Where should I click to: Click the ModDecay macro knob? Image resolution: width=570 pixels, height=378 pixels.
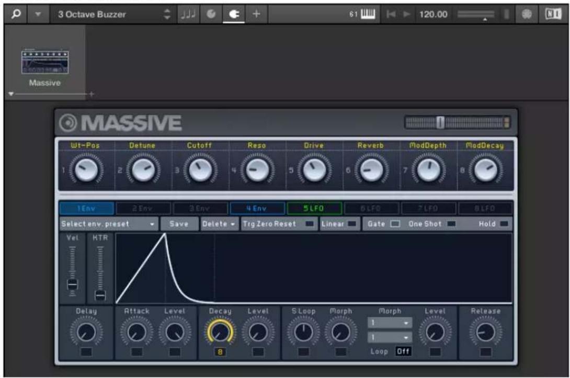(x=485, y=170)
